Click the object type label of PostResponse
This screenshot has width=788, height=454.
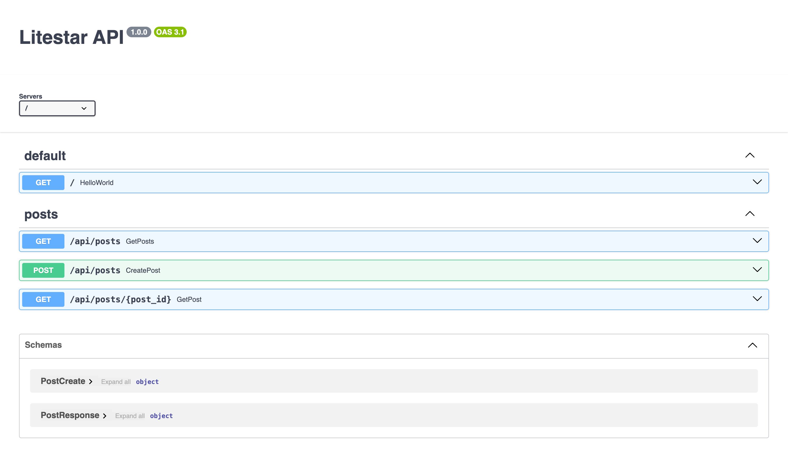[x=161, y=416]
